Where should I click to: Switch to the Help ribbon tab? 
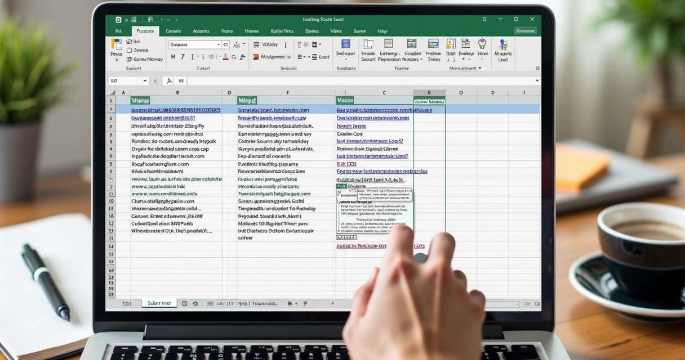[x=382, y=31]
